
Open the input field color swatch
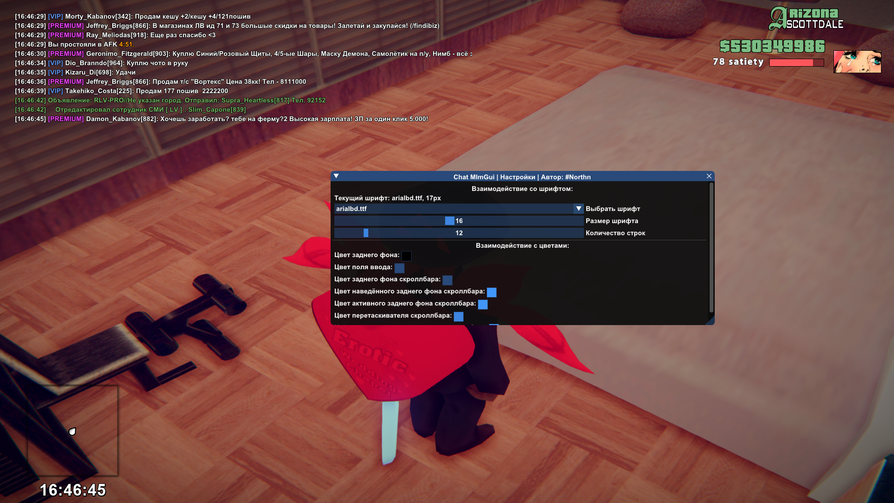(x=400, y=268)
